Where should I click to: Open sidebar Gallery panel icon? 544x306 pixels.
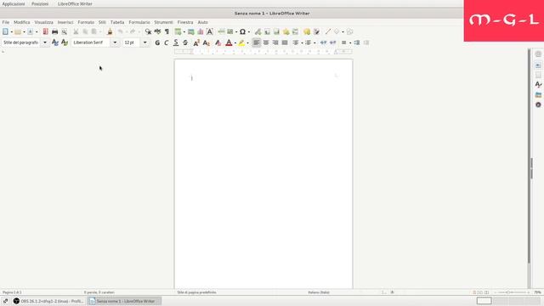tap(538, 94)
